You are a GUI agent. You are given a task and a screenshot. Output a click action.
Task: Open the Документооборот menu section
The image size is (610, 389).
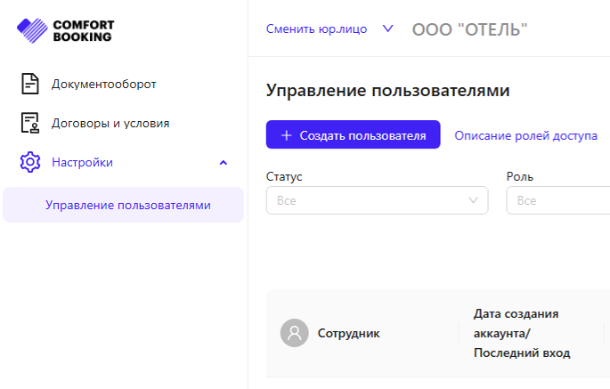103,85
